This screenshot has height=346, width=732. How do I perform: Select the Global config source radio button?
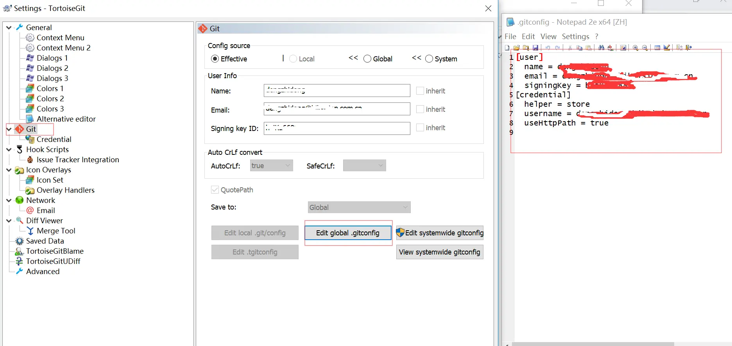coord(367,59)
